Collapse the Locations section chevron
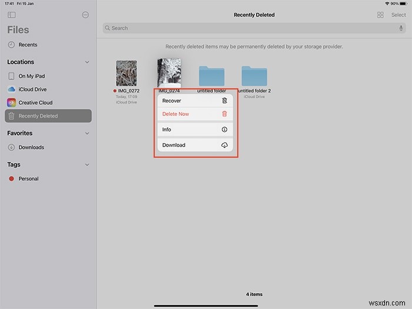The width and height of the screenshot is (412, 309). pyautogui.click(x=87, y=62)
